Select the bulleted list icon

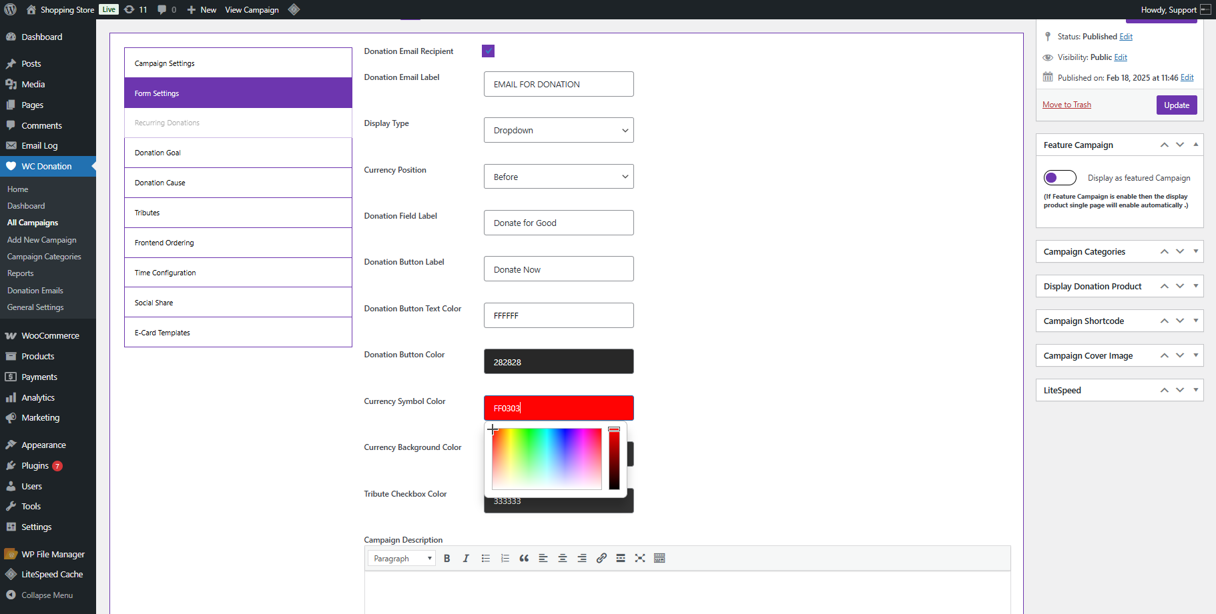pyautogui.click(x=486, y=559)
